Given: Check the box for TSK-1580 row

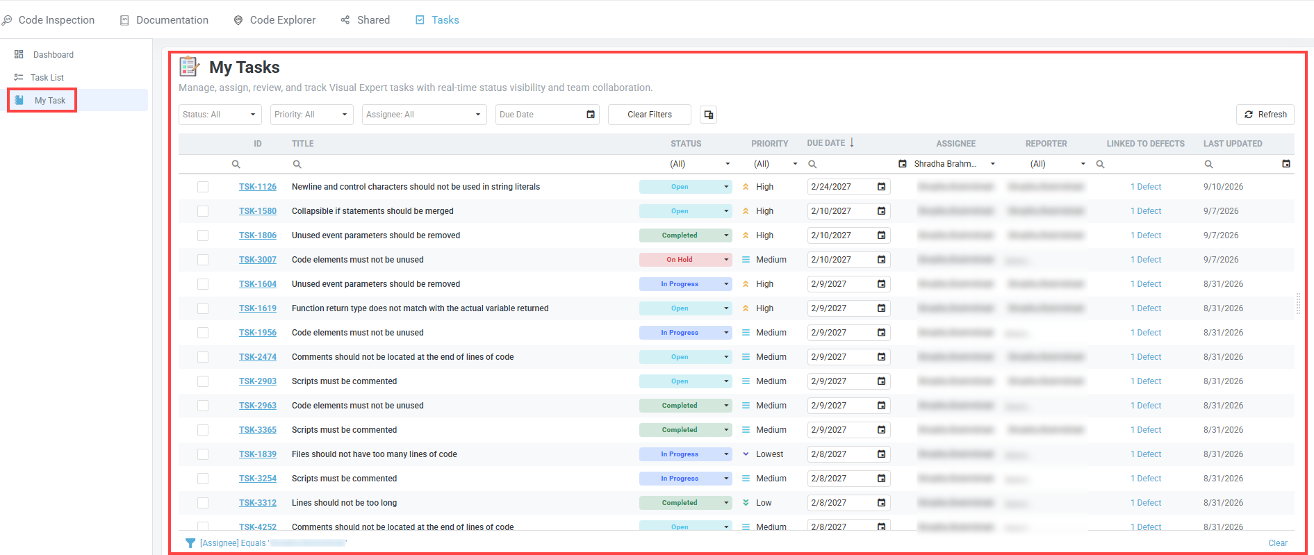Looking at the screenshot, I should [203, 211].
